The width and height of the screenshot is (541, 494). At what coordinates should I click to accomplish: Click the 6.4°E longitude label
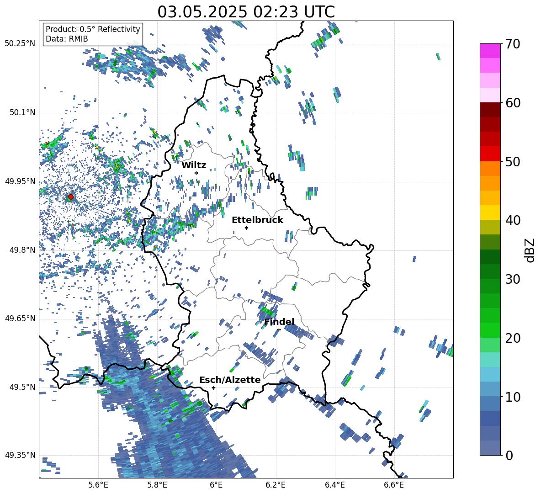pos(334,485)
